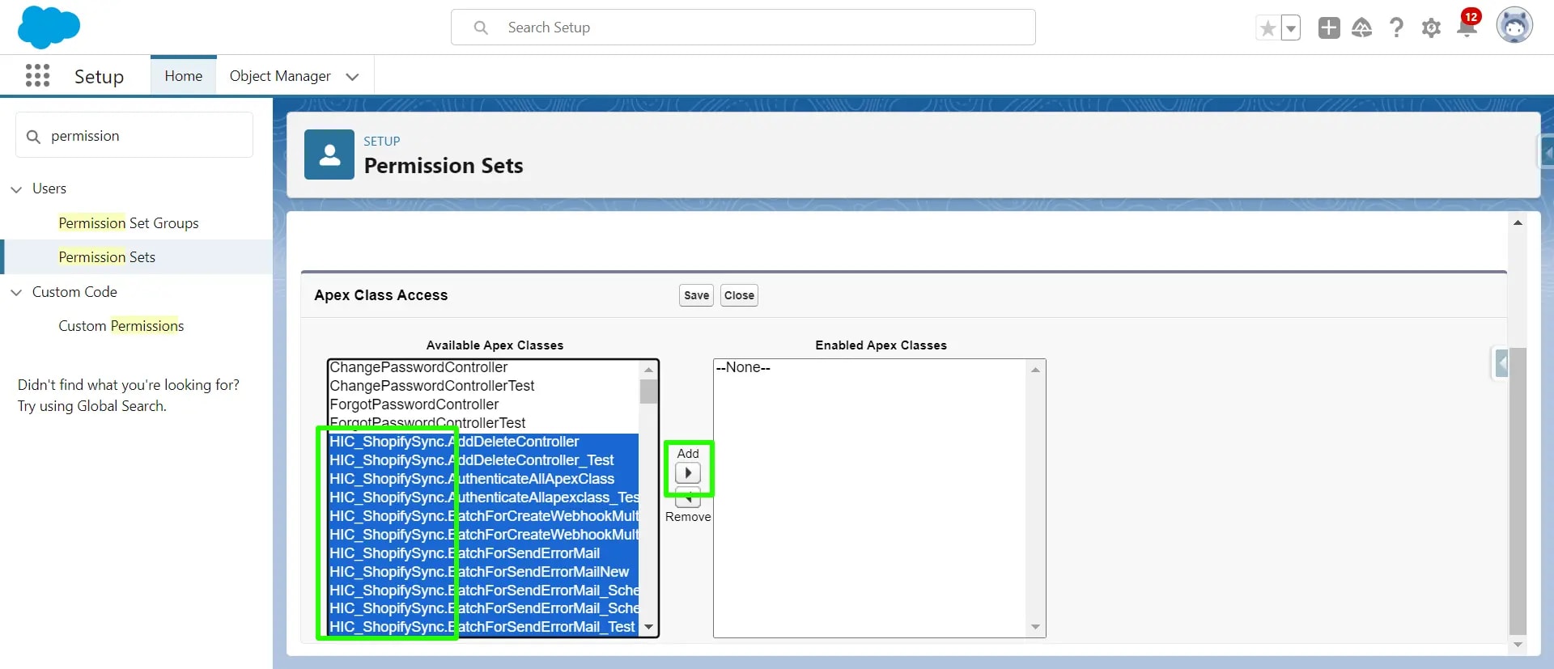Click Available Apex Classes scrollbar thumb
Screen dimensions: 1554x669
(x=648, y=392)
